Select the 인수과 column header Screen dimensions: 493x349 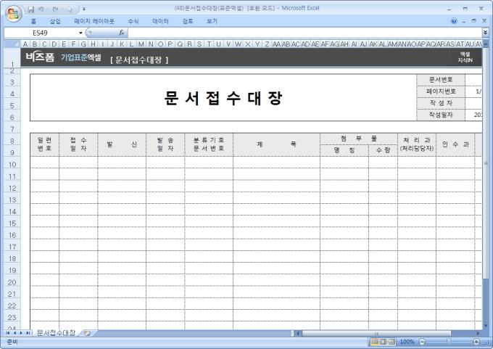(x=455, y=144)
